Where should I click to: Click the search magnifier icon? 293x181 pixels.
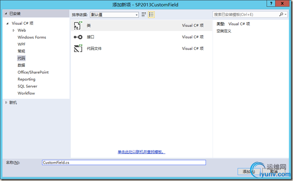pyautogui.click(x=281, y=15)
